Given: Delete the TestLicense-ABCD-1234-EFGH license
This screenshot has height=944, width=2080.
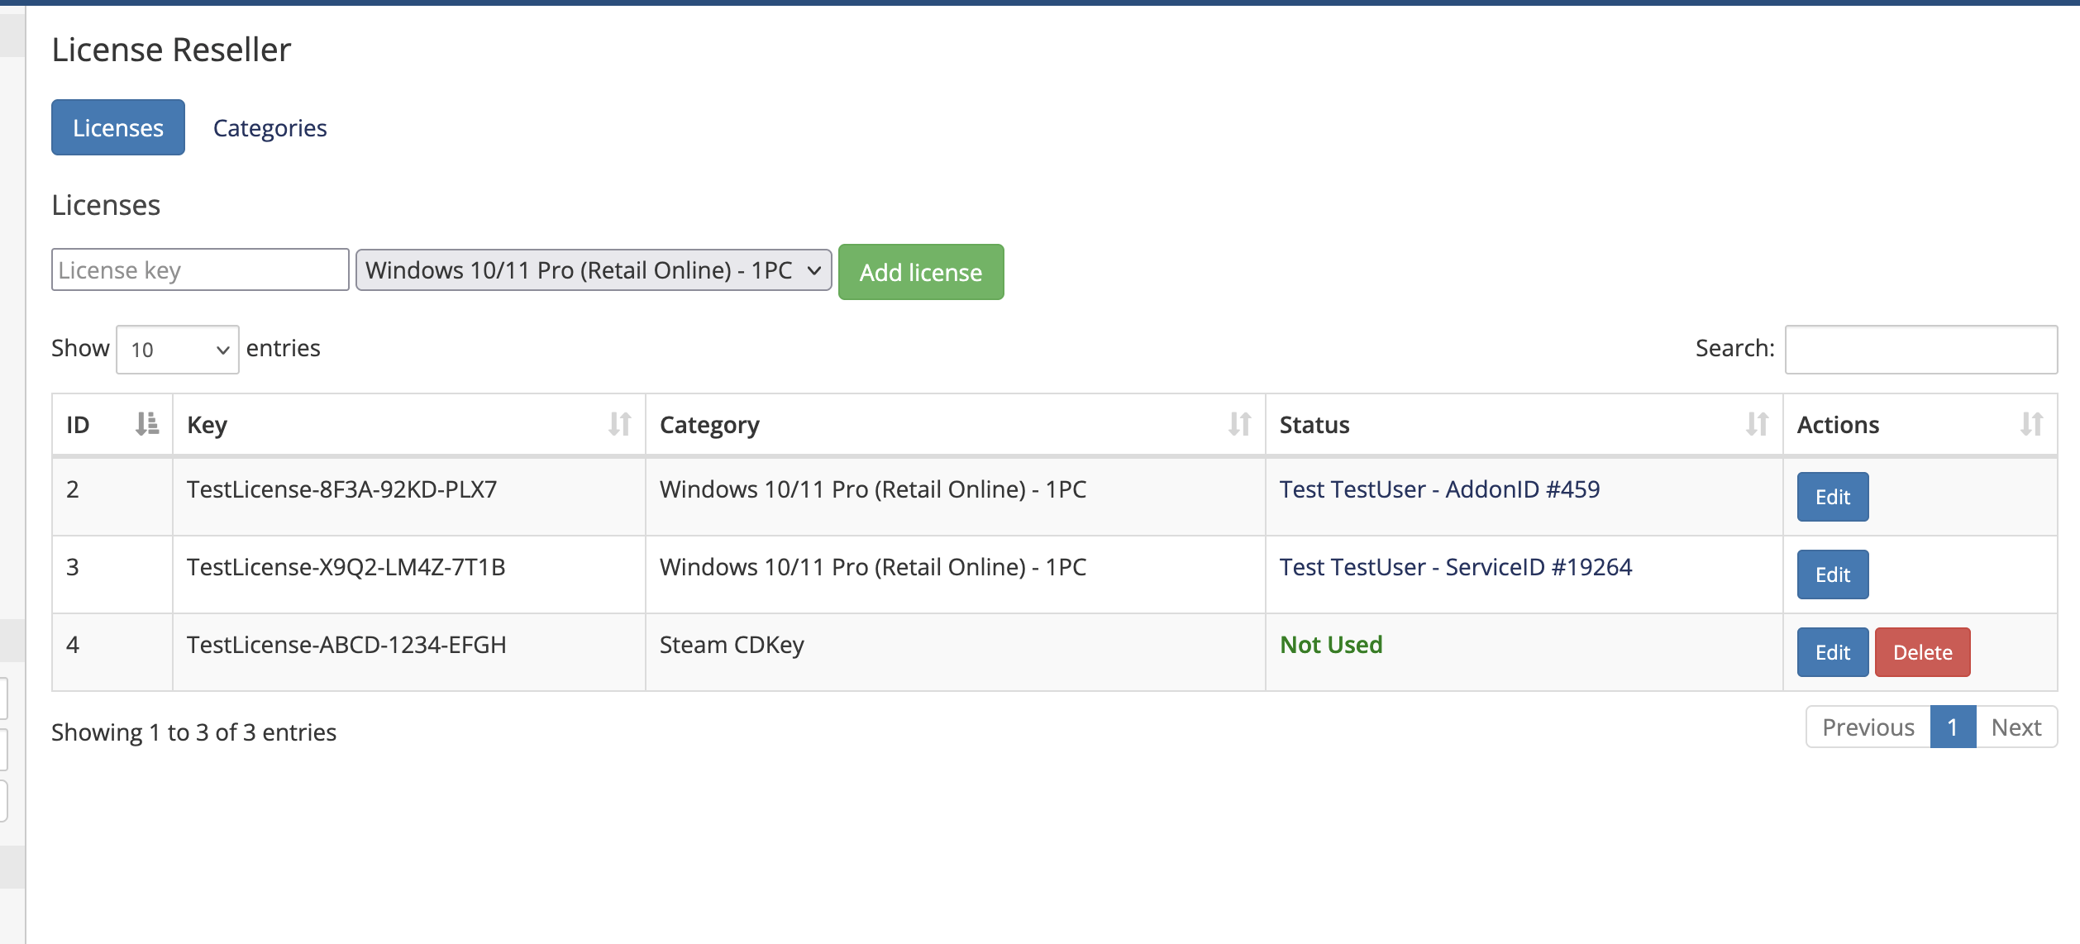Looking at the screenshot, I should pyautogui.click(x=1922, y=652).
